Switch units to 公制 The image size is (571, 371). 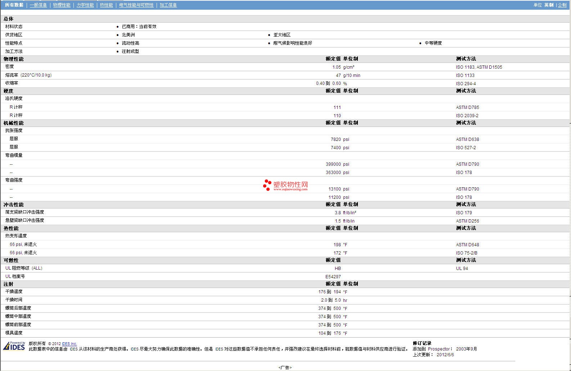click(x=562, y=5)
